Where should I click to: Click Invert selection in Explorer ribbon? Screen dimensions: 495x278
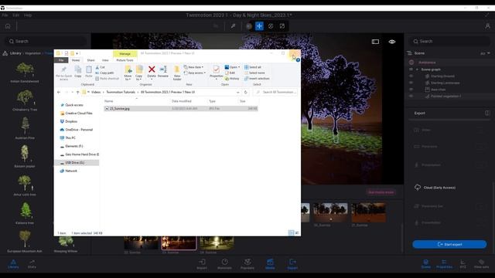tap(257, 79)
